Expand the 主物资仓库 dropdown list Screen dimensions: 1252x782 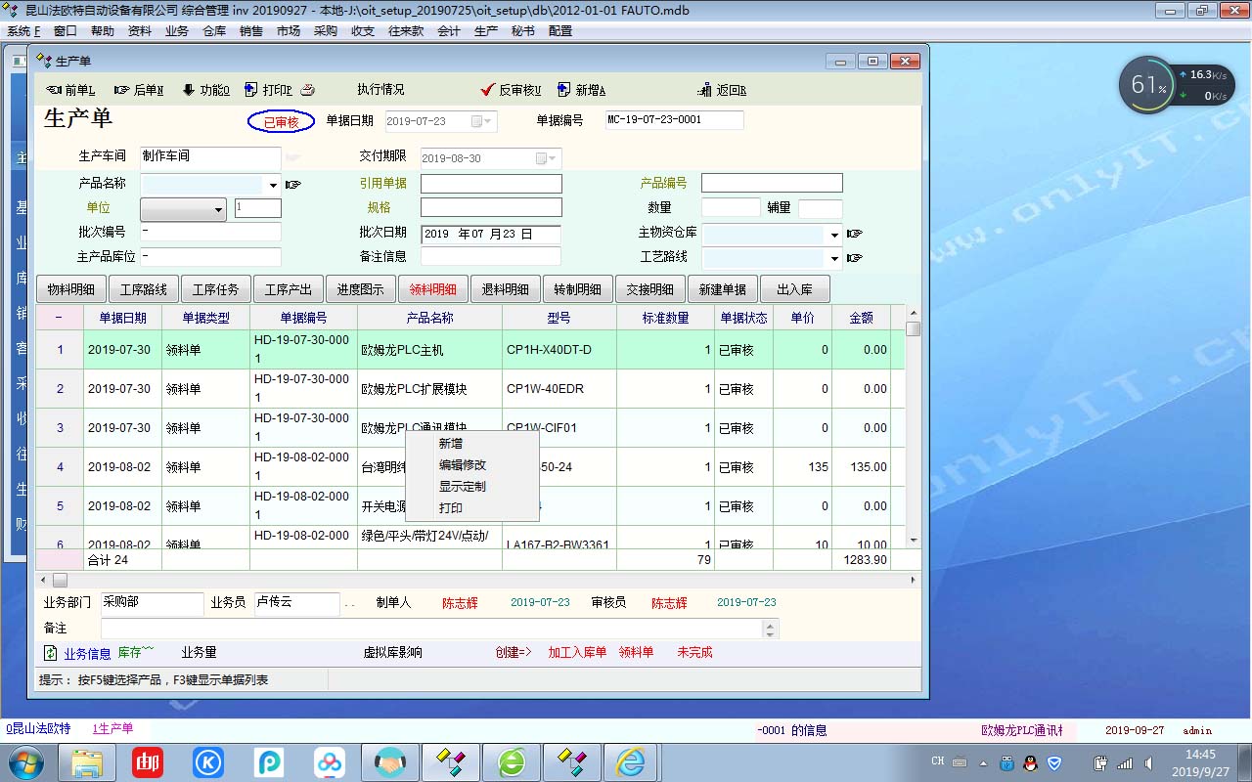point(834,235)
